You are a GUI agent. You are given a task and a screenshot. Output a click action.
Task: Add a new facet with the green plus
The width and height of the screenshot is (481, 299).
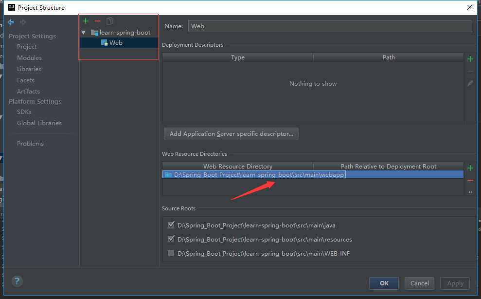pos(86,21)
